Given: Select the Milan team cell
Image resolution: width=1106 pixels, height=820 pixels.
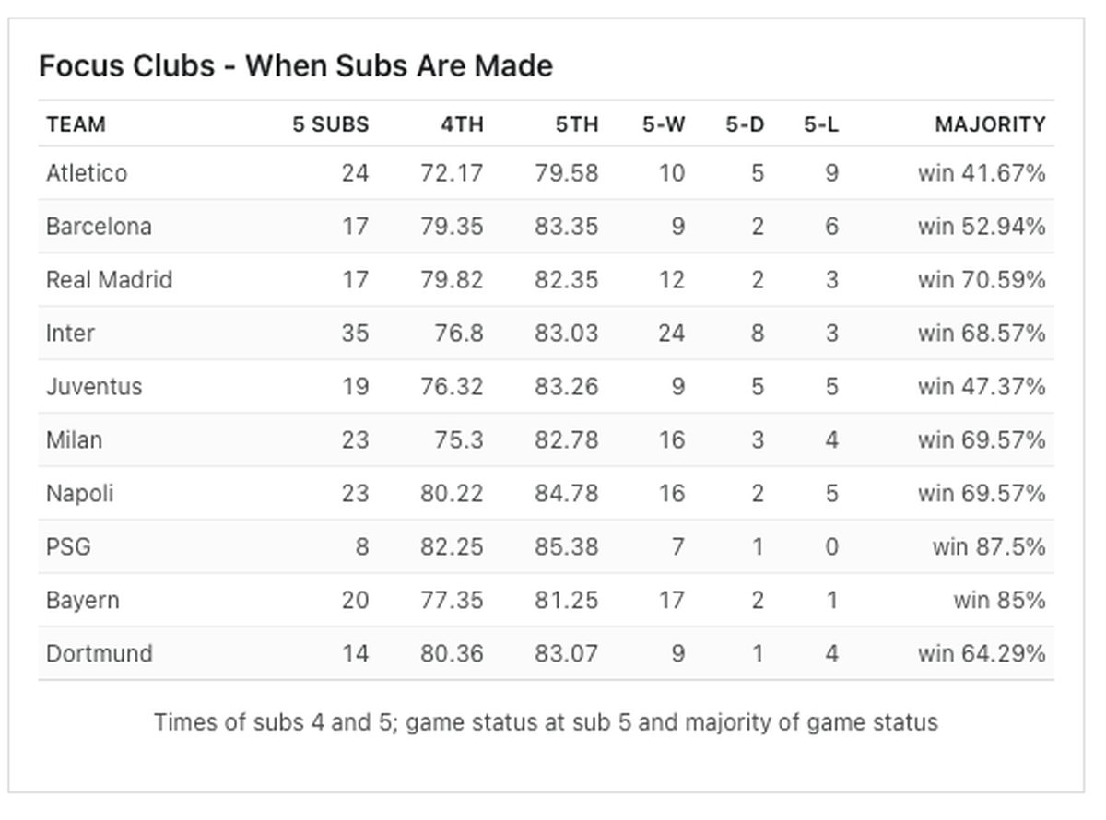Looking at the screenshot, I should click(x=74, y=440).
